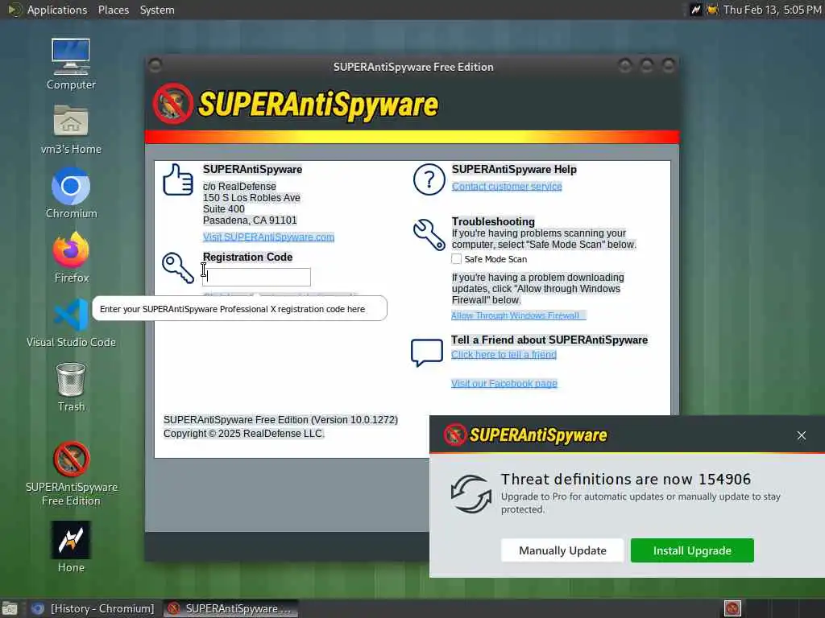Click the refresh arrows icon in update popup
This screenshot has height=618, width=825.
[x=471, y=494]
